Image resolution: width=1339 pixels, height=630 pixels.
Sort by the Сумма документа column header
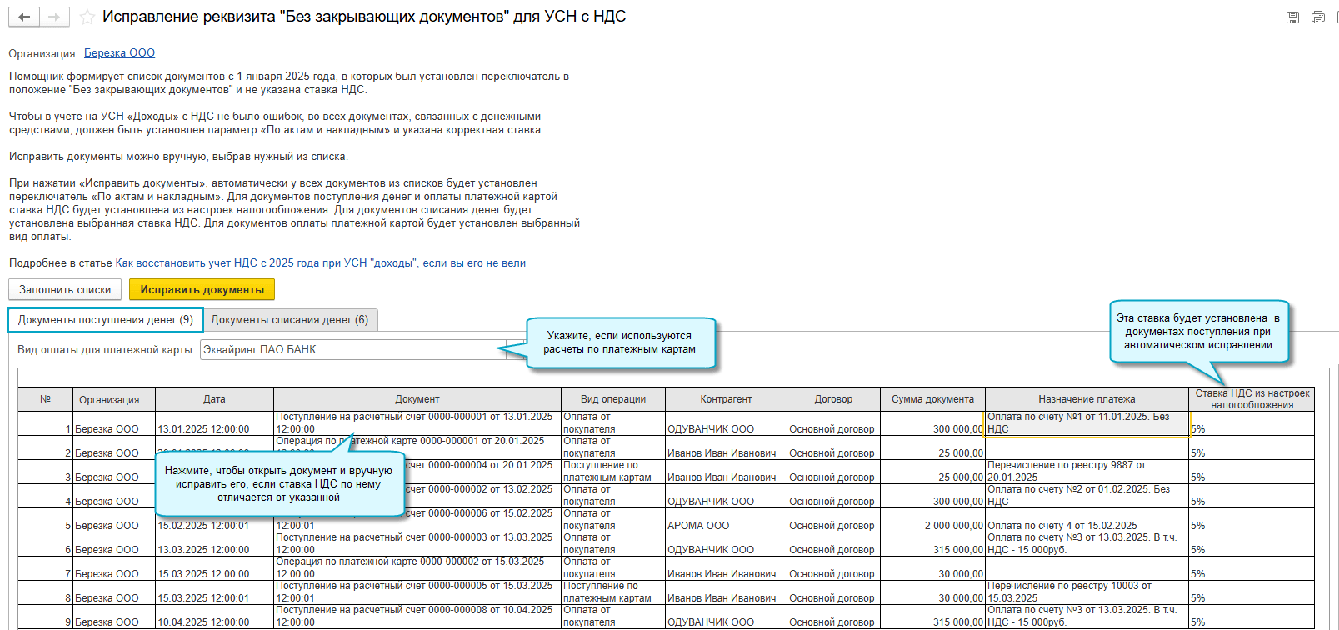click(932, 399)
